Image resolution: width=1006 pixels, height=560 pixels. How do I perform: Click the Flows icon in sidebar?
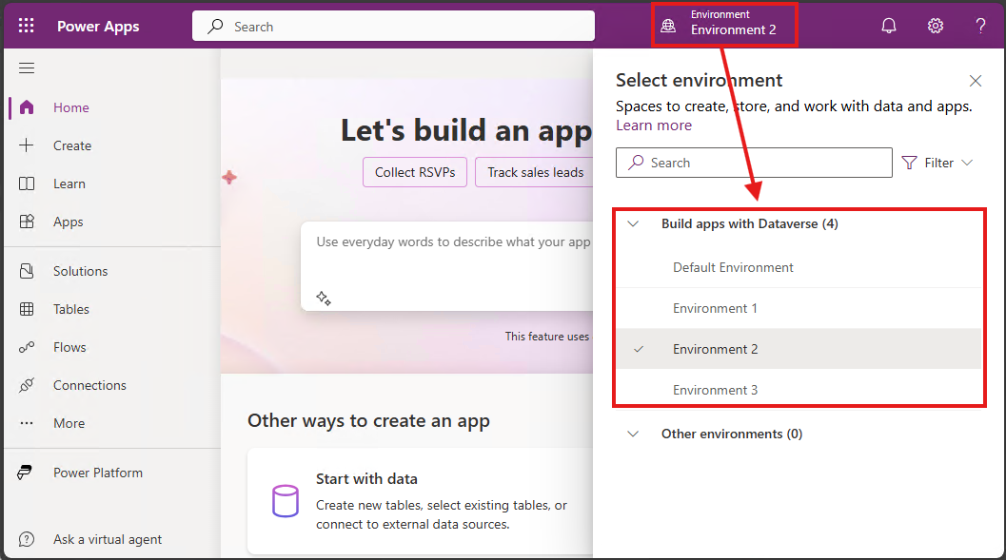(27, 347)
